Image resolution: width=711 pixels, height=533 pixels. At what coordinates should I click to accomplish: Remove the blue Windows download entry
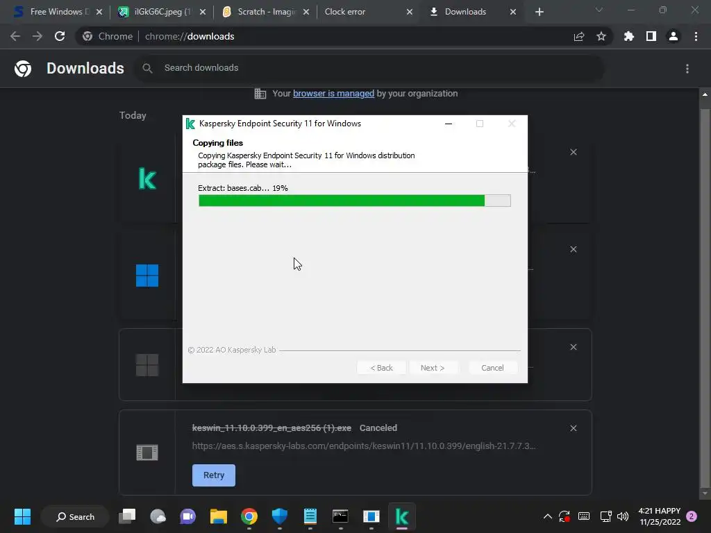(573, 249)
